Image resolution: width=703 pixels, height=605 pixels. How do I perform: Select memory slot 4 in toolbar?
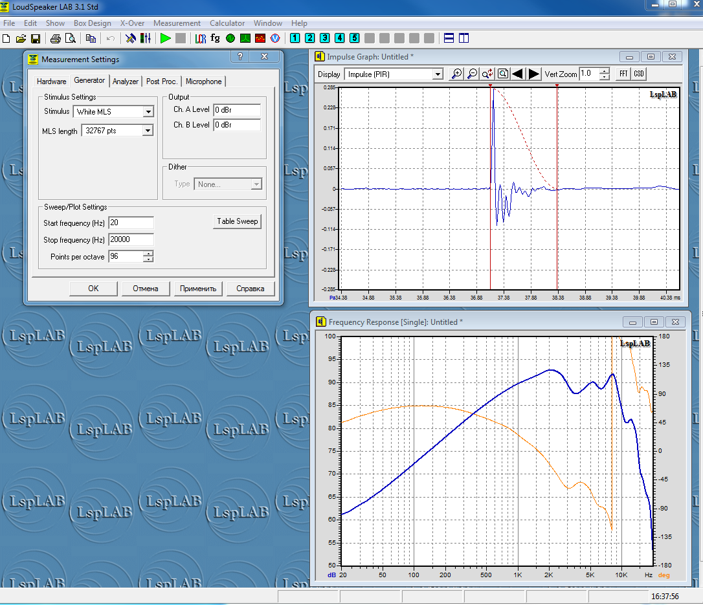340,39
